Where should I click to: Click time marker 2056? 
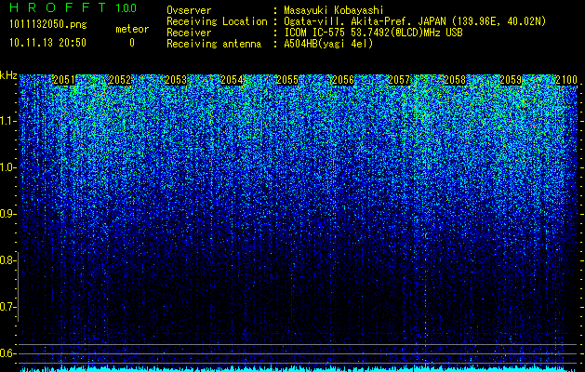(343, 80)
